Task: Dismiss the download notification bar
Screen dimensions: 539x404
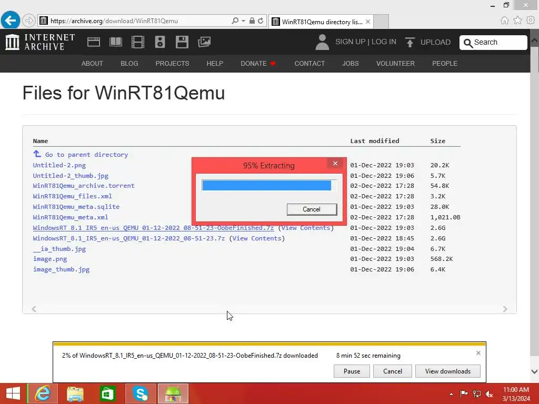Action: point(478,353)
